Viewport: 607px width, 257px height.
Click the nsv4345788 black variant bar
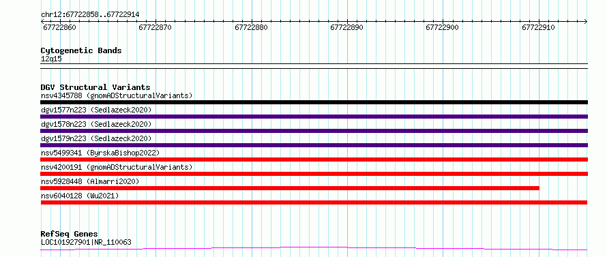314,102
